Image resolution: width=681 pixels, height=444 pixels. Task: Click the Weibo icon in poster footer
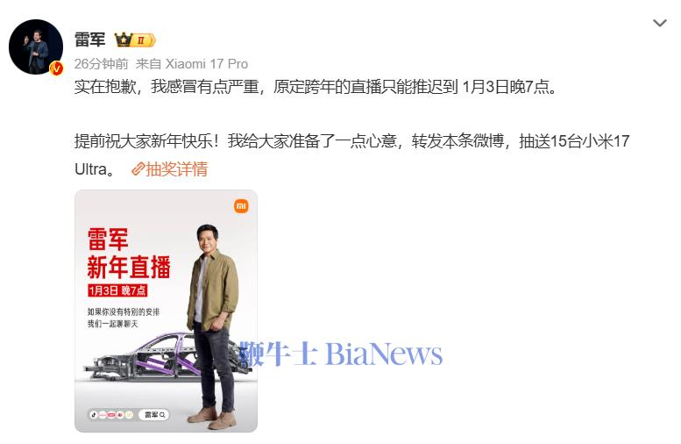click(x=120, y=415)
